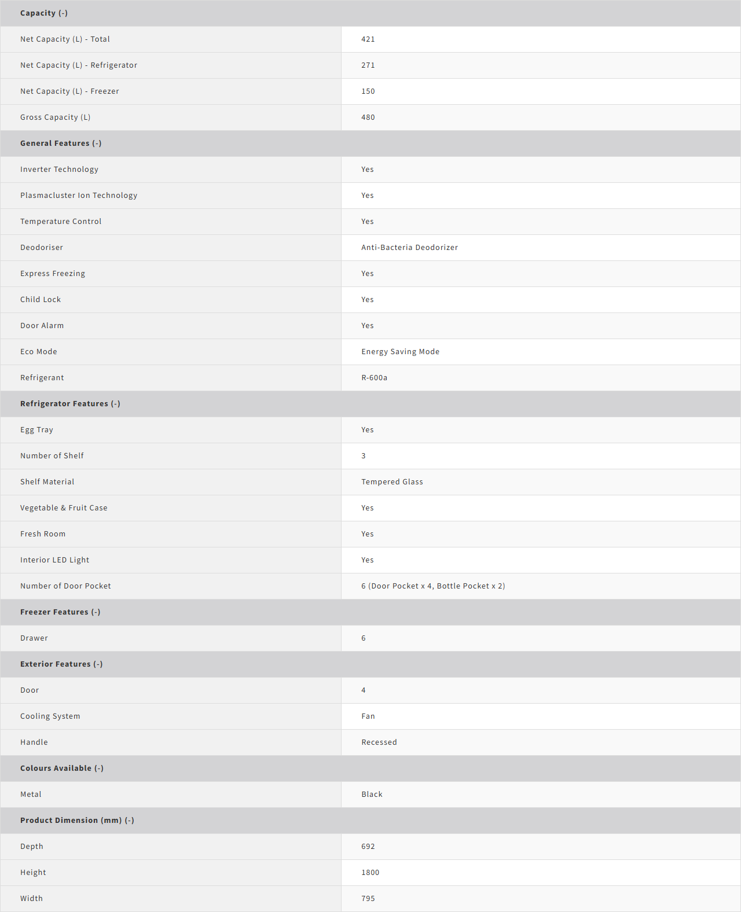This screenshot has width=741, height=912.
Task: Select the door pocket breakdown text
Action: point(433,586)
